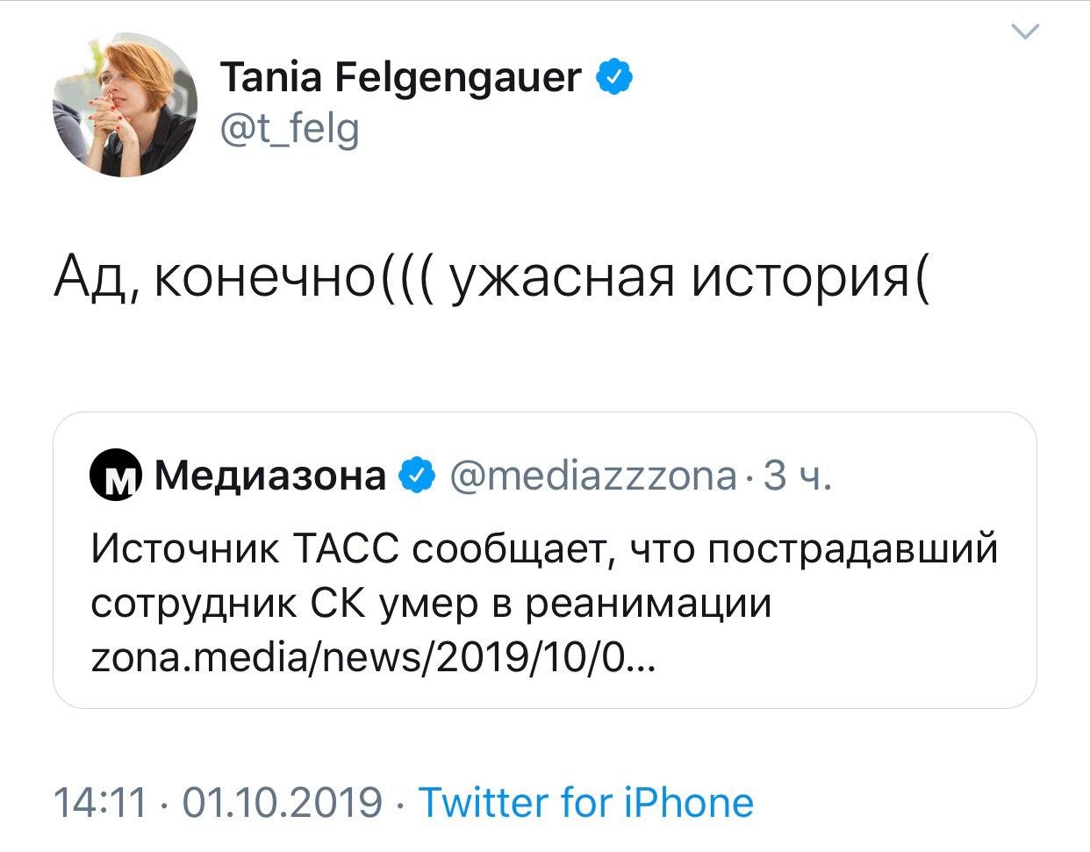Click the 14:11 post time
The height and width of the screenshot is (852, 1090).
point(100,802)
